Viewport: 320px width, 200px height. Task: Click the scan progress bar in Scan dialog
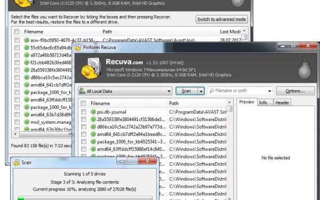[85, 198]
